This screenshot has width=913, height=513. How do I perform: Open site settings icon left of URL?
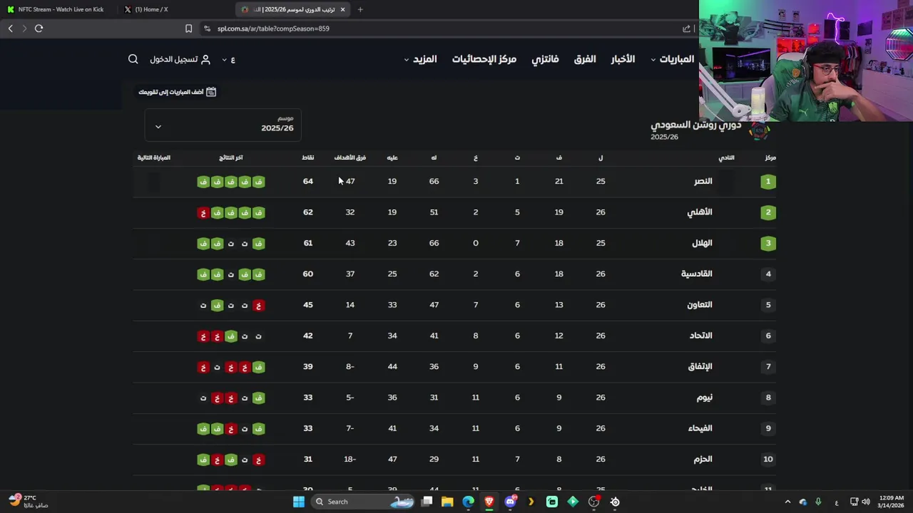pyautogui.click(x=207, y=28)
